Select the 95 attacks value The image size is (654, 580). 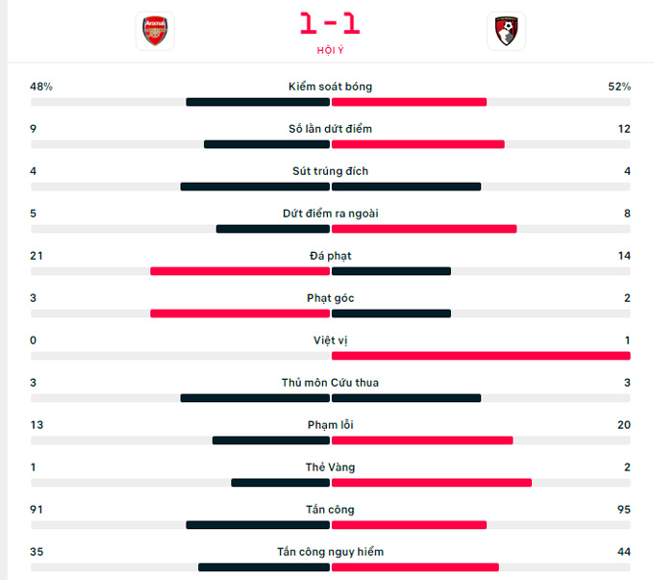[x=624, y=510]
